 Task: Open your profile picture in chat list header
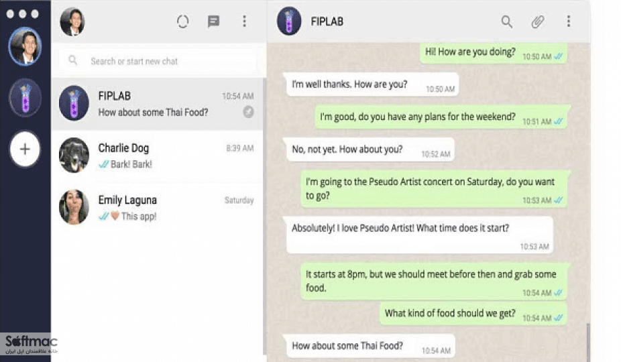(72, 21)
